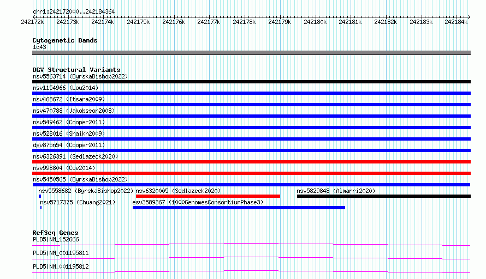Image resolution: width=486 pixels, height=279 pixels.
Task: Click the 242175k ruler tick label
Action: [x=138, y=22]
